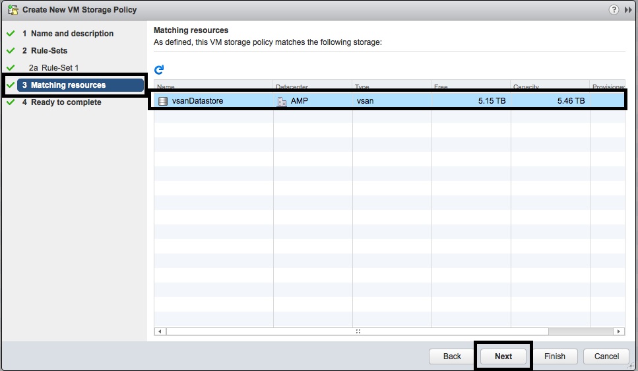The image size is (638, 371).
Task: Click the help question mark icon
Action: tap(614, 9)
